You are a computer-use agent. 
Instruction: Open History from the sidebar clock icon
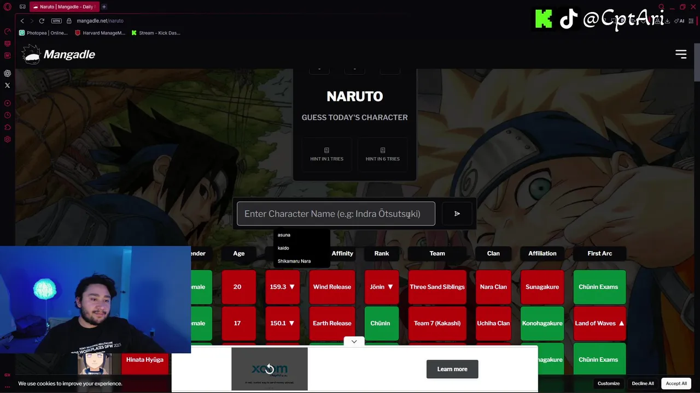click(7, 115)
